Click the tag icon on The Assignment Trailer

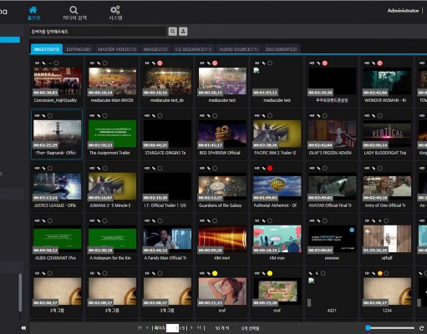click(x=99, y=115)
